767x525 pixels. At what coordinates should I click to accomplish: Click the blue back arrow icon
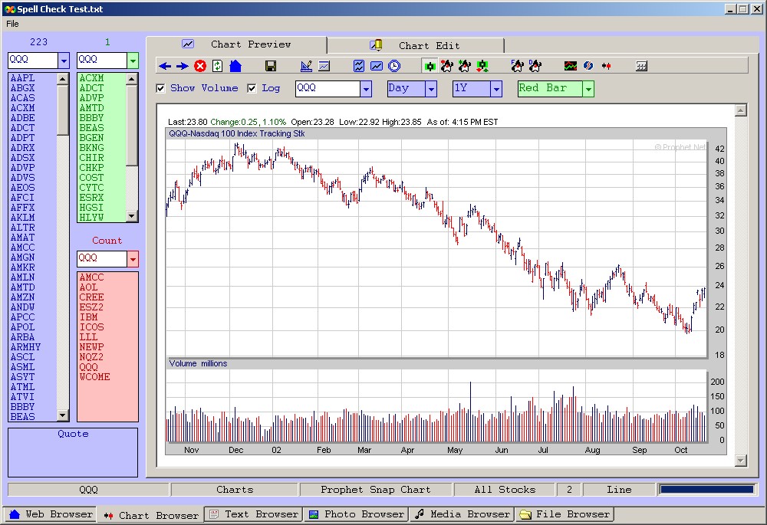[165, 66]
